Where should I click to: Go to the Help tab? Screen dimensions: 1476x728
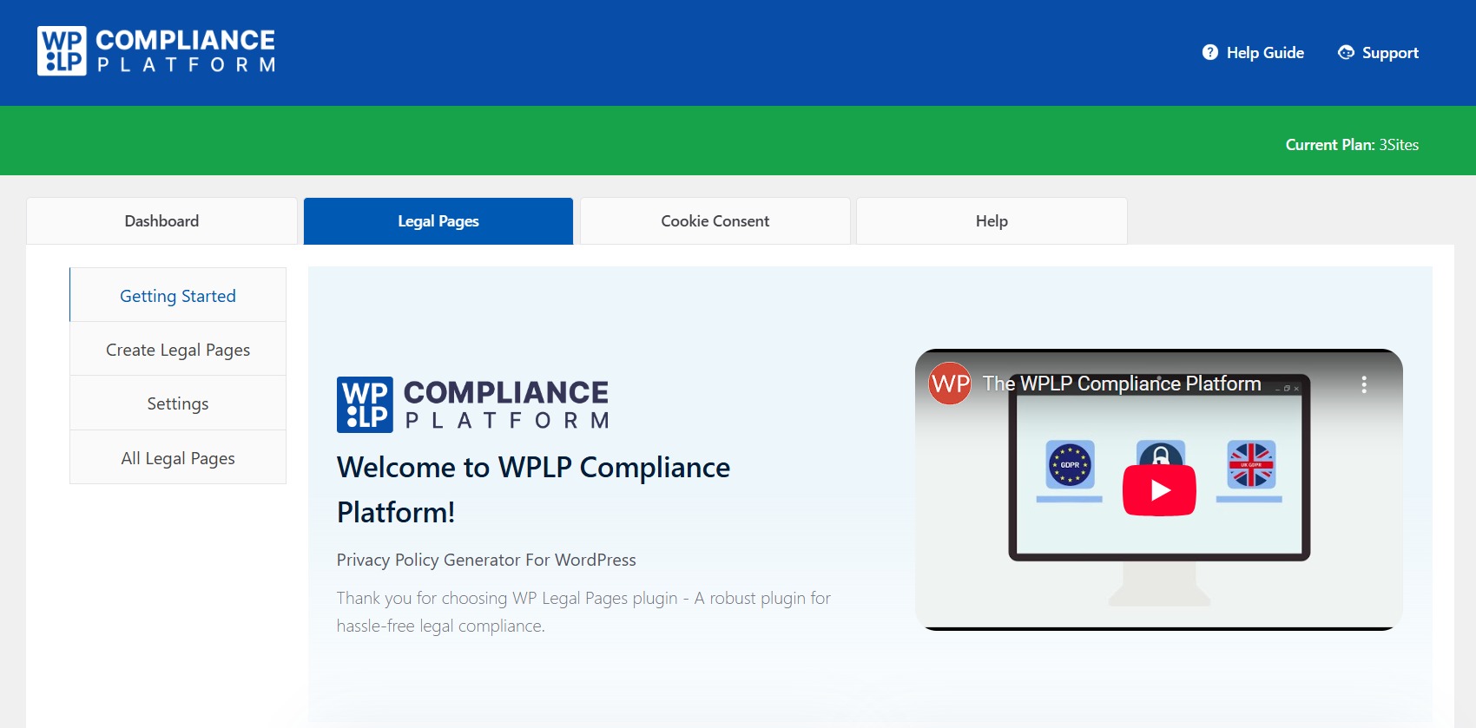coord(992,221)
